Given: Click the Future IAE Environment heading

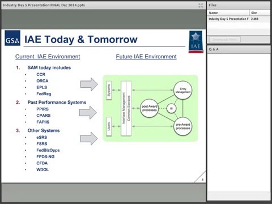Looking at the screenshot, I should click(x=146, y=57).
